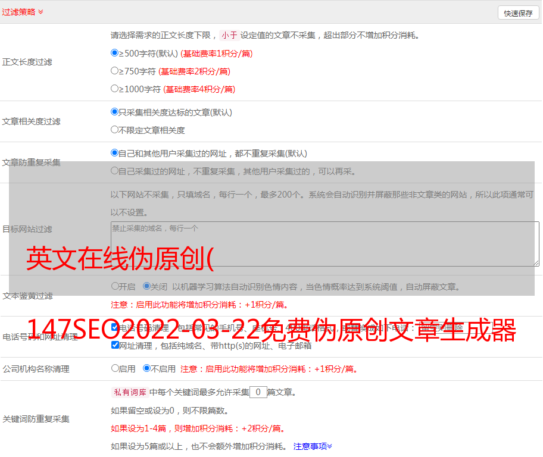Click the 私有词库 tag

coord(130,392)
